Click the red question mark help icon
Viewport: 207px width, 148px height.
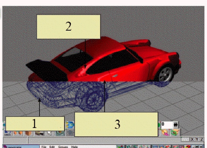(188, 147)
